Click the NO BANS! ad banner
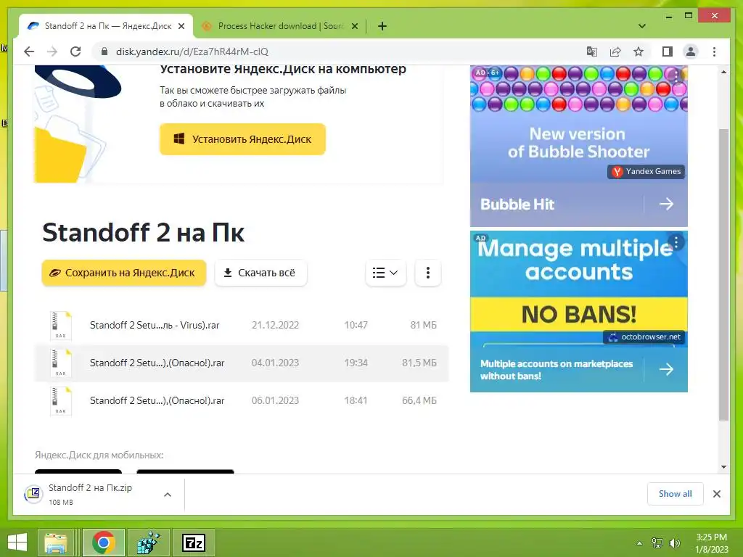Screen dimensions: 743x557 [578, 314]
